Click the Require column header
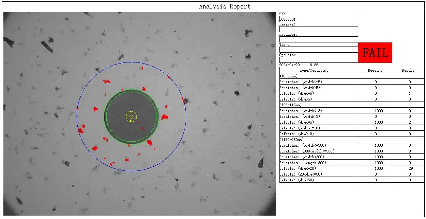 coord(375,70)
